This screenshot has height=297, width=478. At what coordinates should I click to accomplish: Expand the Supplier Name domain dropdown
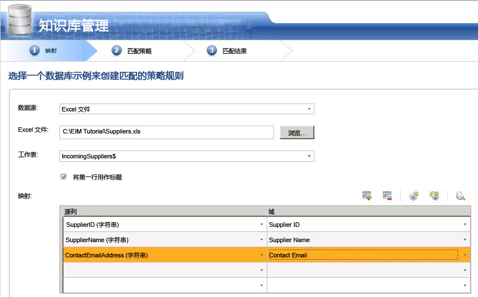(x=464, y=240)
